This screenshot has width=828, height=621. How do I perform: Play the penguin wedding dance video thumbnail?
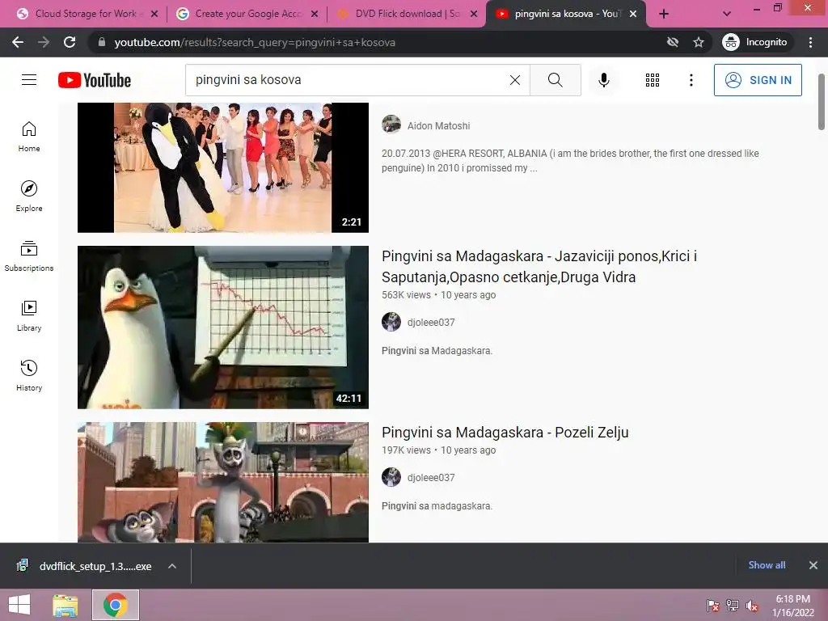point(223,167)
